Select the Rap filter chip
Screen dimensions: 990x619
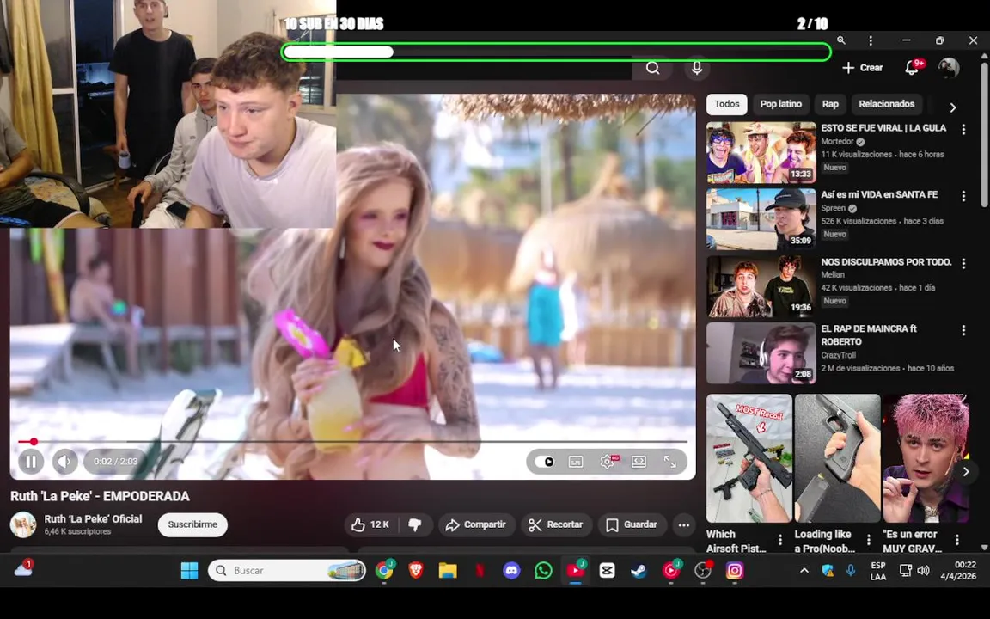tap(830, 104)
